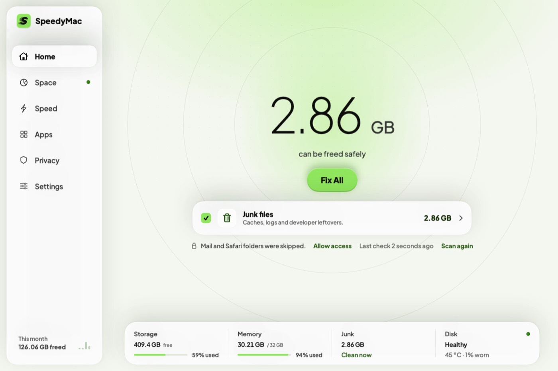This screenshot has width=558, height=371.
Task: Click Scan again link
Action: (x=457, y=246)
